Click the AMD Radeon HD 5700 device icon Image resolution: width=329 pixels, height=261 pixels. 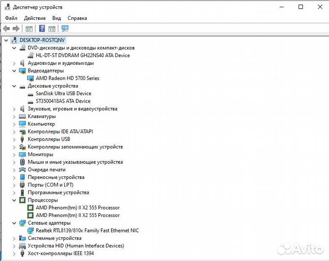[30, 78]
